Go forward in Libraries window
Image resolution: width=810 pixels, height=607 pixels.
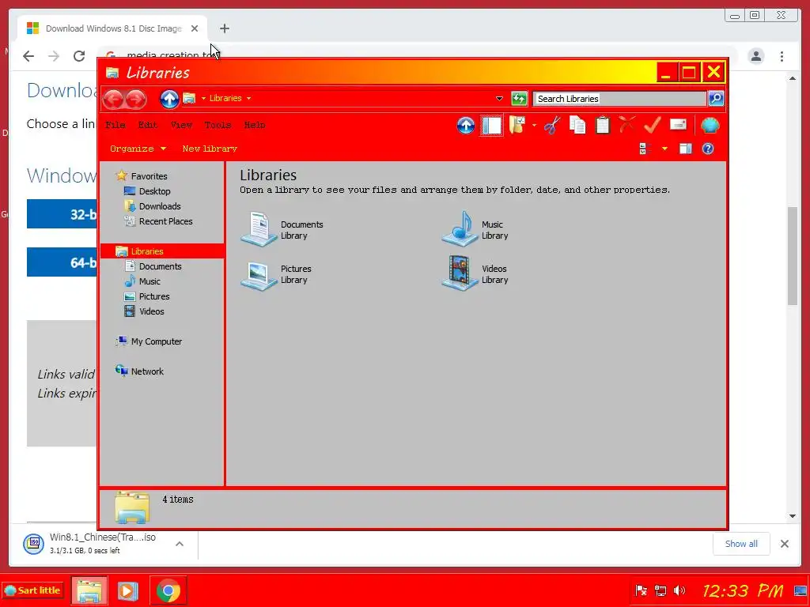[x=136, y=99]
